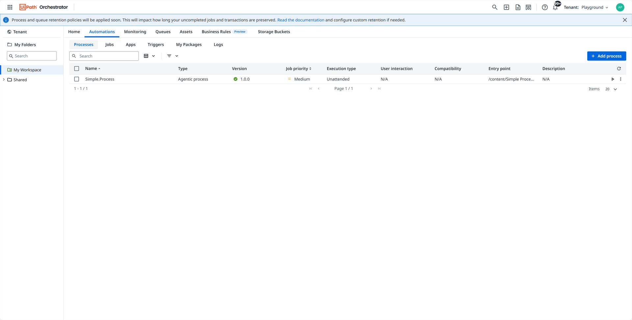Viewport: 632px width, 320px height.
Task: Click the /content/Simple Proce... entry point cell
Action: 511,79
